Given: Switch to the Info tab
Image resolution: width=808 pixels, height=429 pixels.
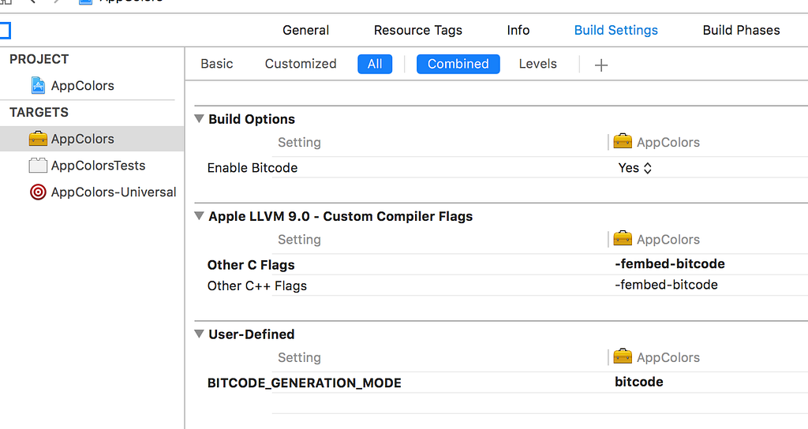Looking at the screenshot, I should (518, 31).
